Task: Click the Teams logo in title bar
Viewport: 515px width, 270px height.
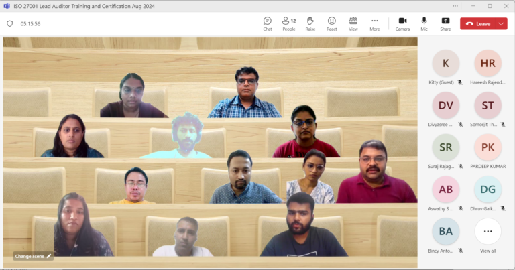Action: point(7,5)
